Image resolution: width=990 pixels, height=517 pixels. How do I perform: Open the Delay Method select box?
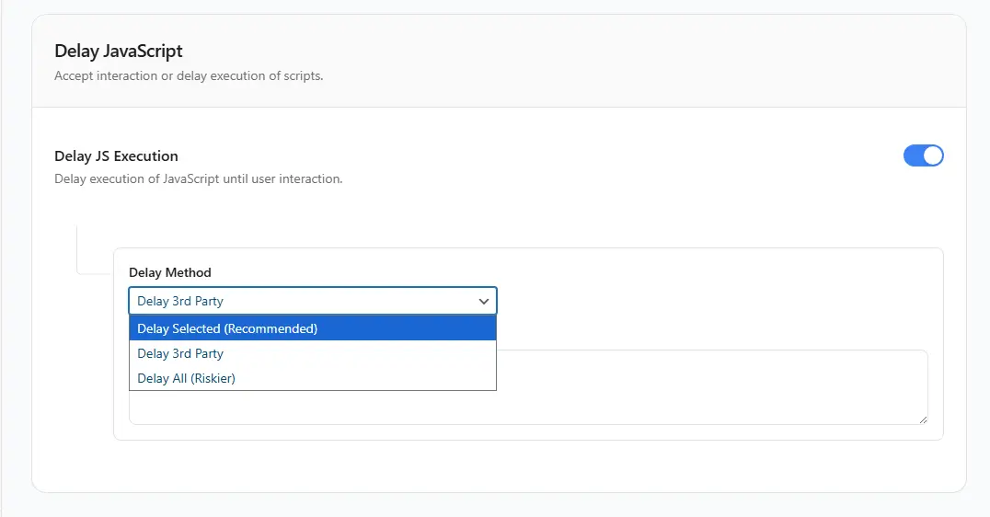[313, 301]
